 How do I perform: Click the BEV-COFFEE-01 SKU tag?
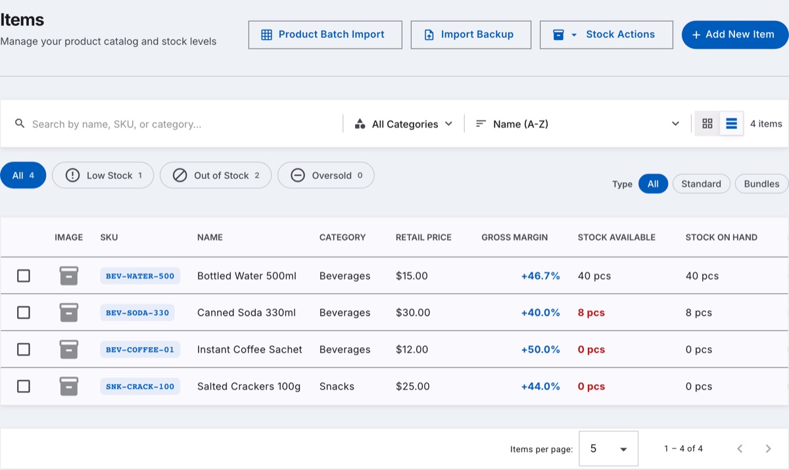click(140, 350)
